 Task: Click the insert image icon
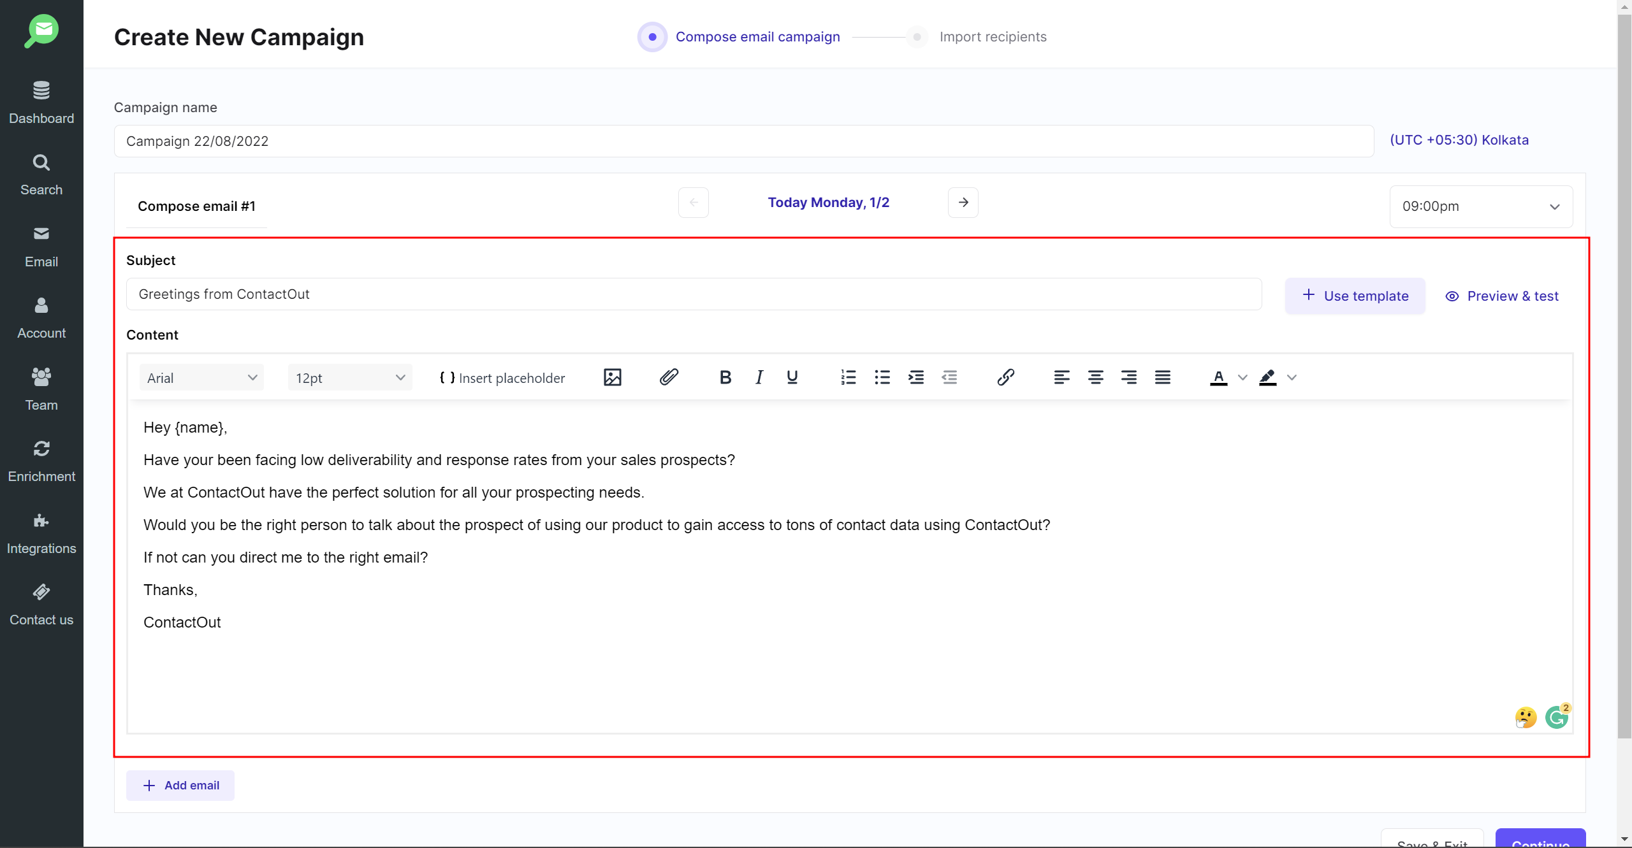[612, 378]
